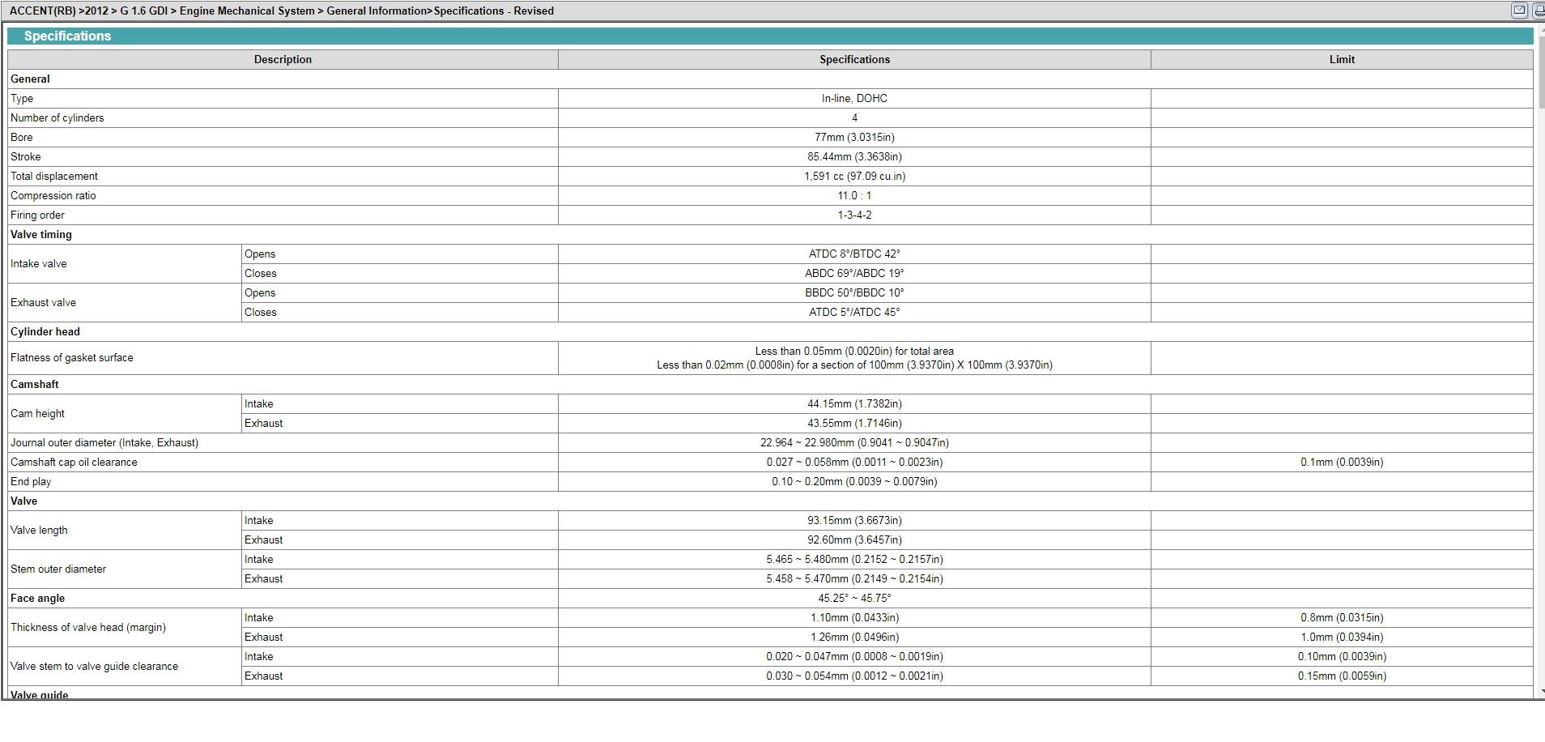Click 'Less than 0.02mm' section text
This screenshot has width=1545, height=742.
(x=854, y=365)
